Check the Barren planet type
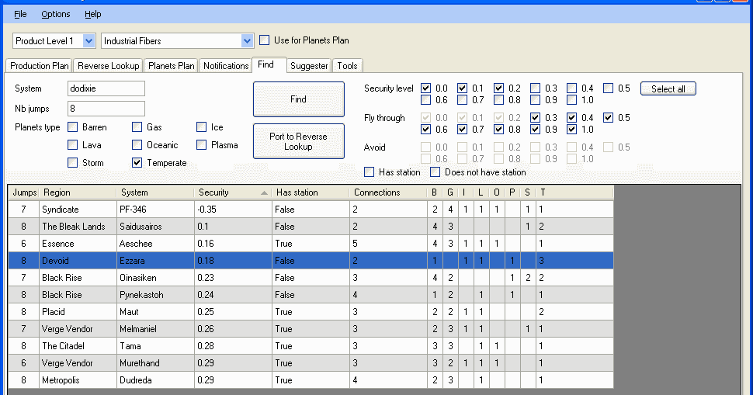 coord(72,127)
